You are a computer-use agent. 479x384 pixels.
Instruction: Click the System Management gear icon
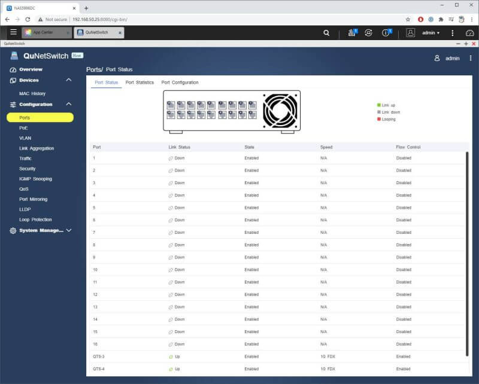point(13,230)
